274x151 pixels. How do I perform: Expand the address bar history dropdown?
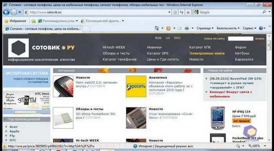(x=169, y=12)
